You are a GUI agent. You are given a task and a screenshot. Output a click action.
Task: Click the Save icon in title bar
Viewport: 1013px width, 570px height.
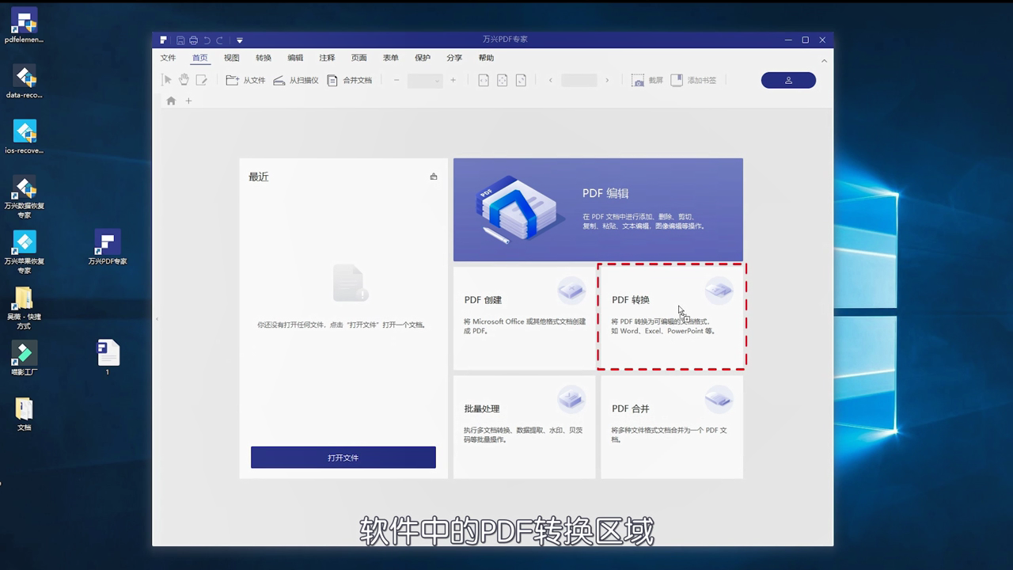tap(180, 40)
